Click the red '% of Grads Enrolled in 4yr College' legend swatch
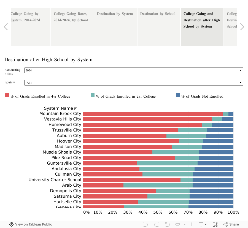Viewport: 248px width, 228px height. point(7,95)
